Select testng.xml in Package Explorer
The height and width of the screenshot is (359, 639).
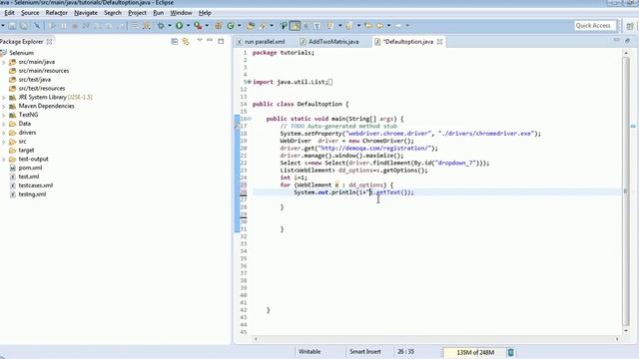[32, 194]
